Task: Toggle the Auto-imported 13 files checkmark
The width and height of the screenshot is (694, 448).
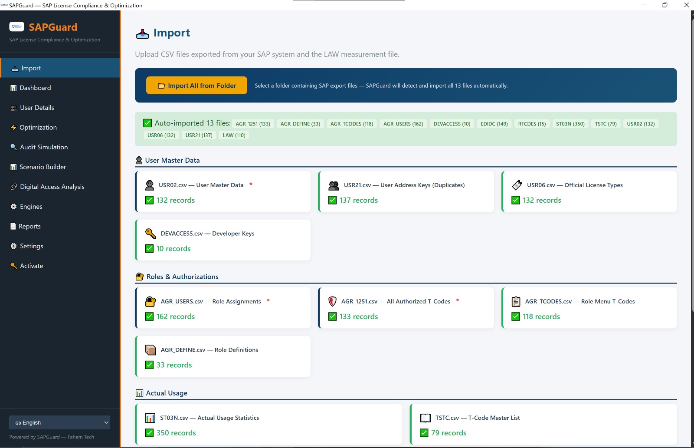Action: point(147,123)
